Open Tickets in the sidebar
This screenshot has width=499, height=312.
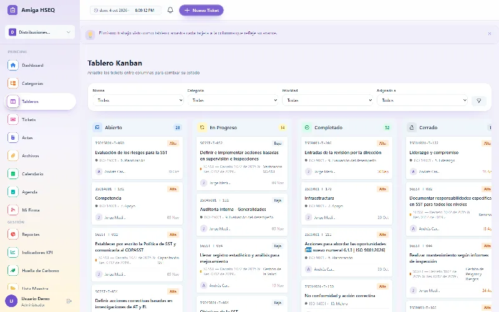40,120
